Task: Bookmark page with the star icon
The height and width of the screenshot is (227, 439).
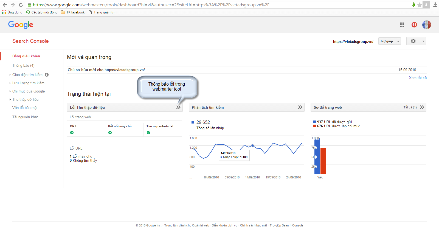Action: pyautogui.click(x=420, y=5)
